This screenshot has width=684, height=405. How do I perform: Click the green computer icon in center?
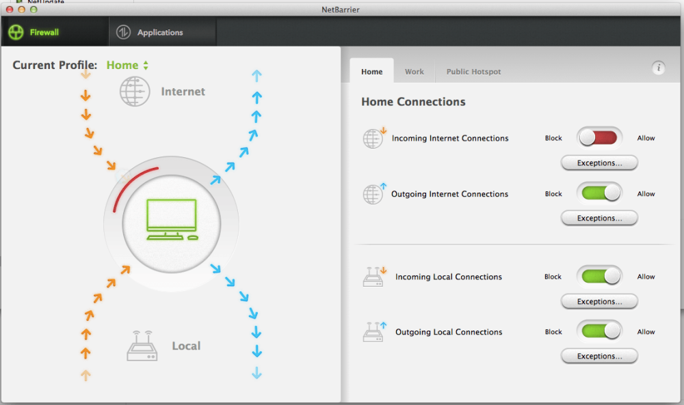pos(172,219)
